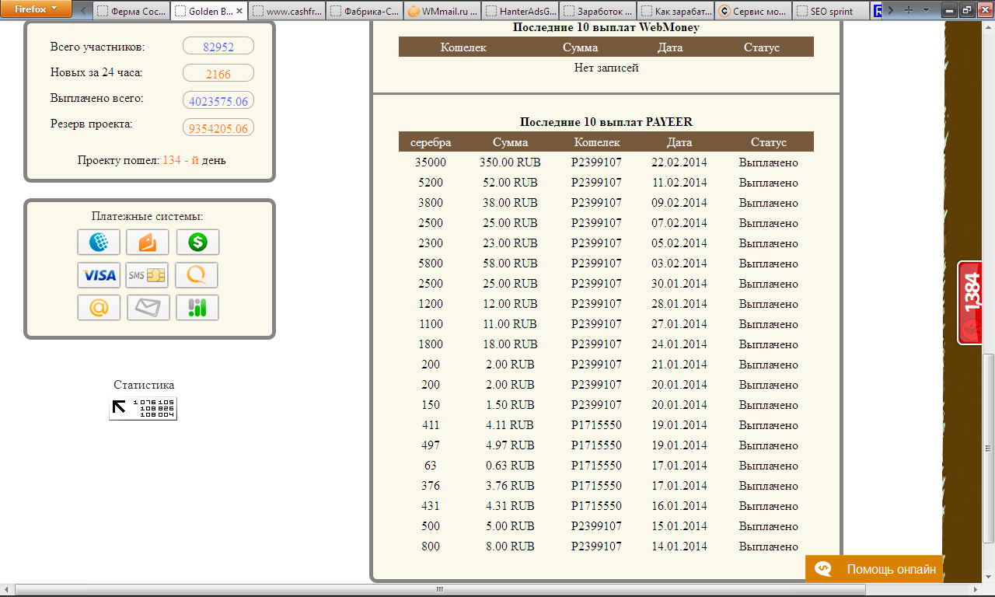
Task: Switch to the WMmail.ru tab
Action: pyautogui.click(x=442, y=12)
